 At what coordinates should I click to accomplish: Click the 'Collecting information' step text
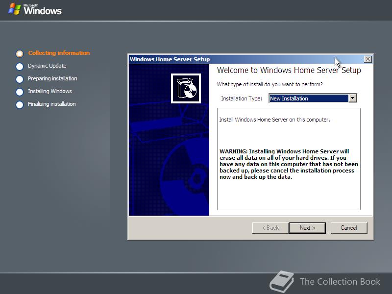tap(59, 53)
